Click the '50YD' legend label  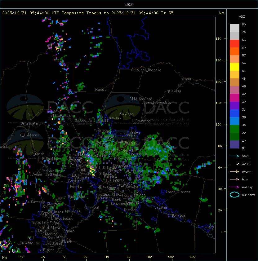tap(246, 156)
